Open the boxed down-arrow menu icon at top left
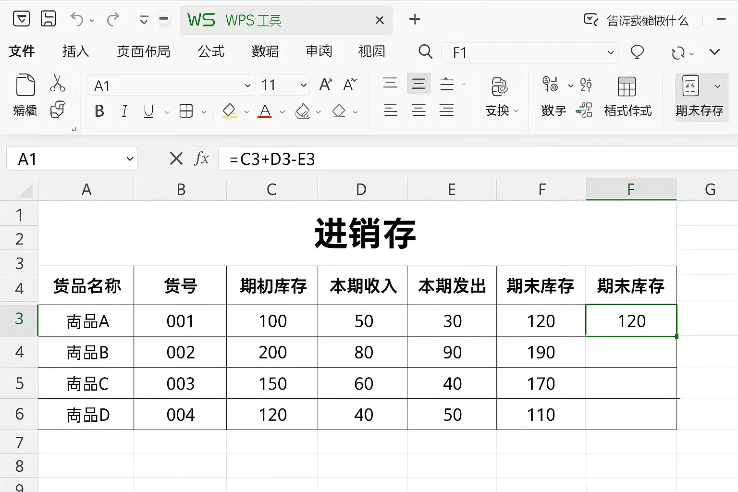The height and width of the screenshot is (492, 738). click(x=21, y=19)
